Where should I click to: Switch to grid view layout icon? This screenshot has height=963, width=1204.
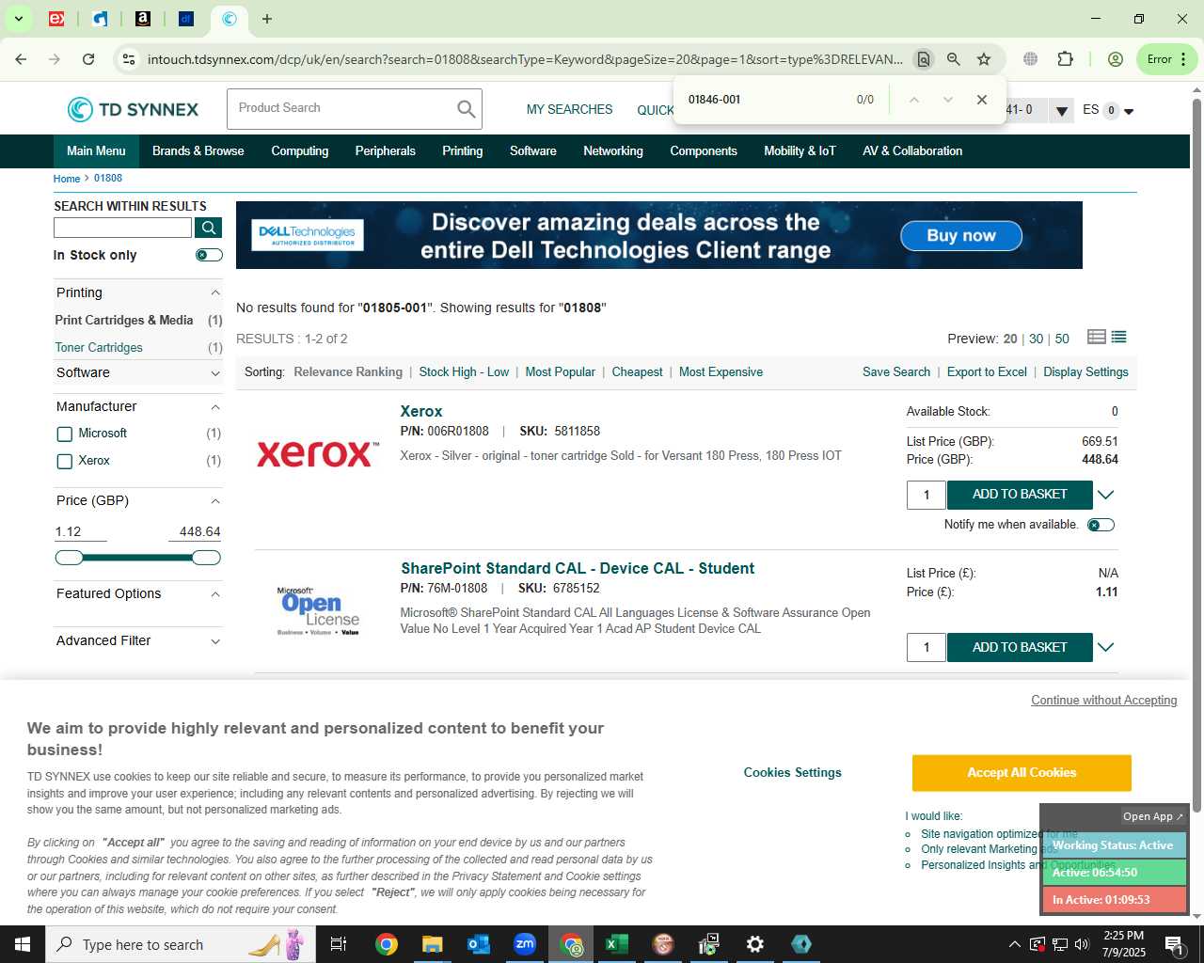[x=1096, y=338]
